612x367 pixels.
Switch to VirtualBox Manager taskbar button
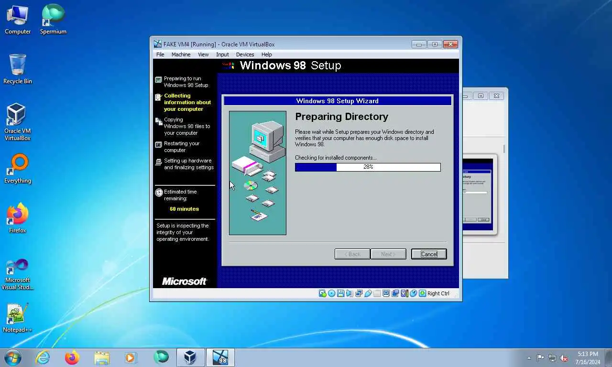[x=190, y=357]
